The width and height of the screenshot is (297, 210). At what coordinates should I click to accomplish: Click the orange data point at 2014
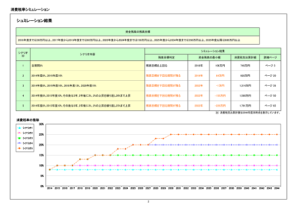coord(50,169)
